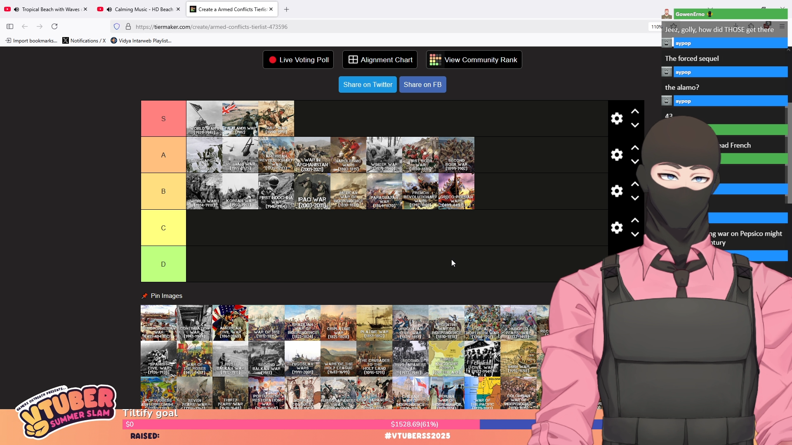The height and width of the screenshot is (445, 792).
Task: Select Yugoslav Wars image in pool
Action: tap(302, 358)
